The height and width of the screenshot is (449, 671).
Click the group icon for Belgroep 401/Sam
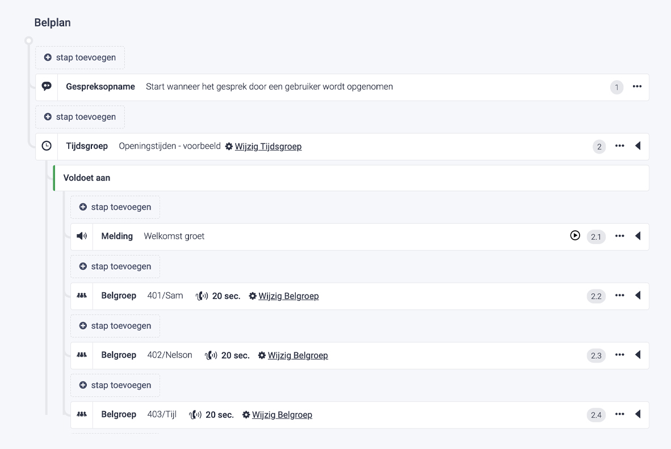pyautogui.click(x=82, y=296)
